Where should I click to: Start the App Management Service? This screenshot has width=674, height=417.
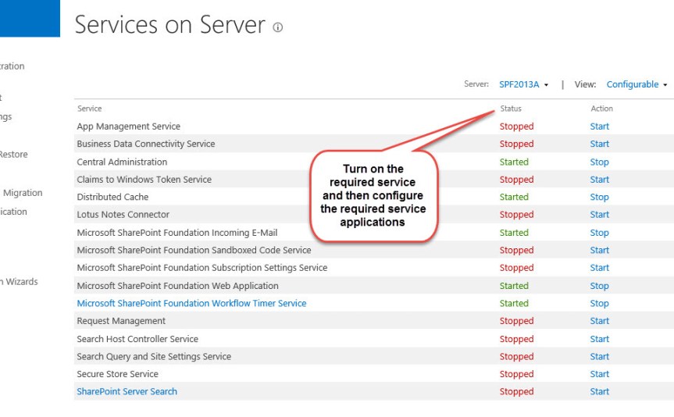[599, 127]
